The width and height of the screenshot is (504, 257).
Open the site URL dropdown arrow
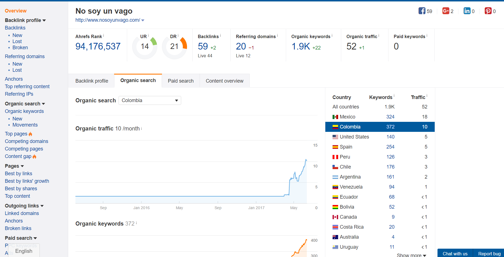coord(143,20)
